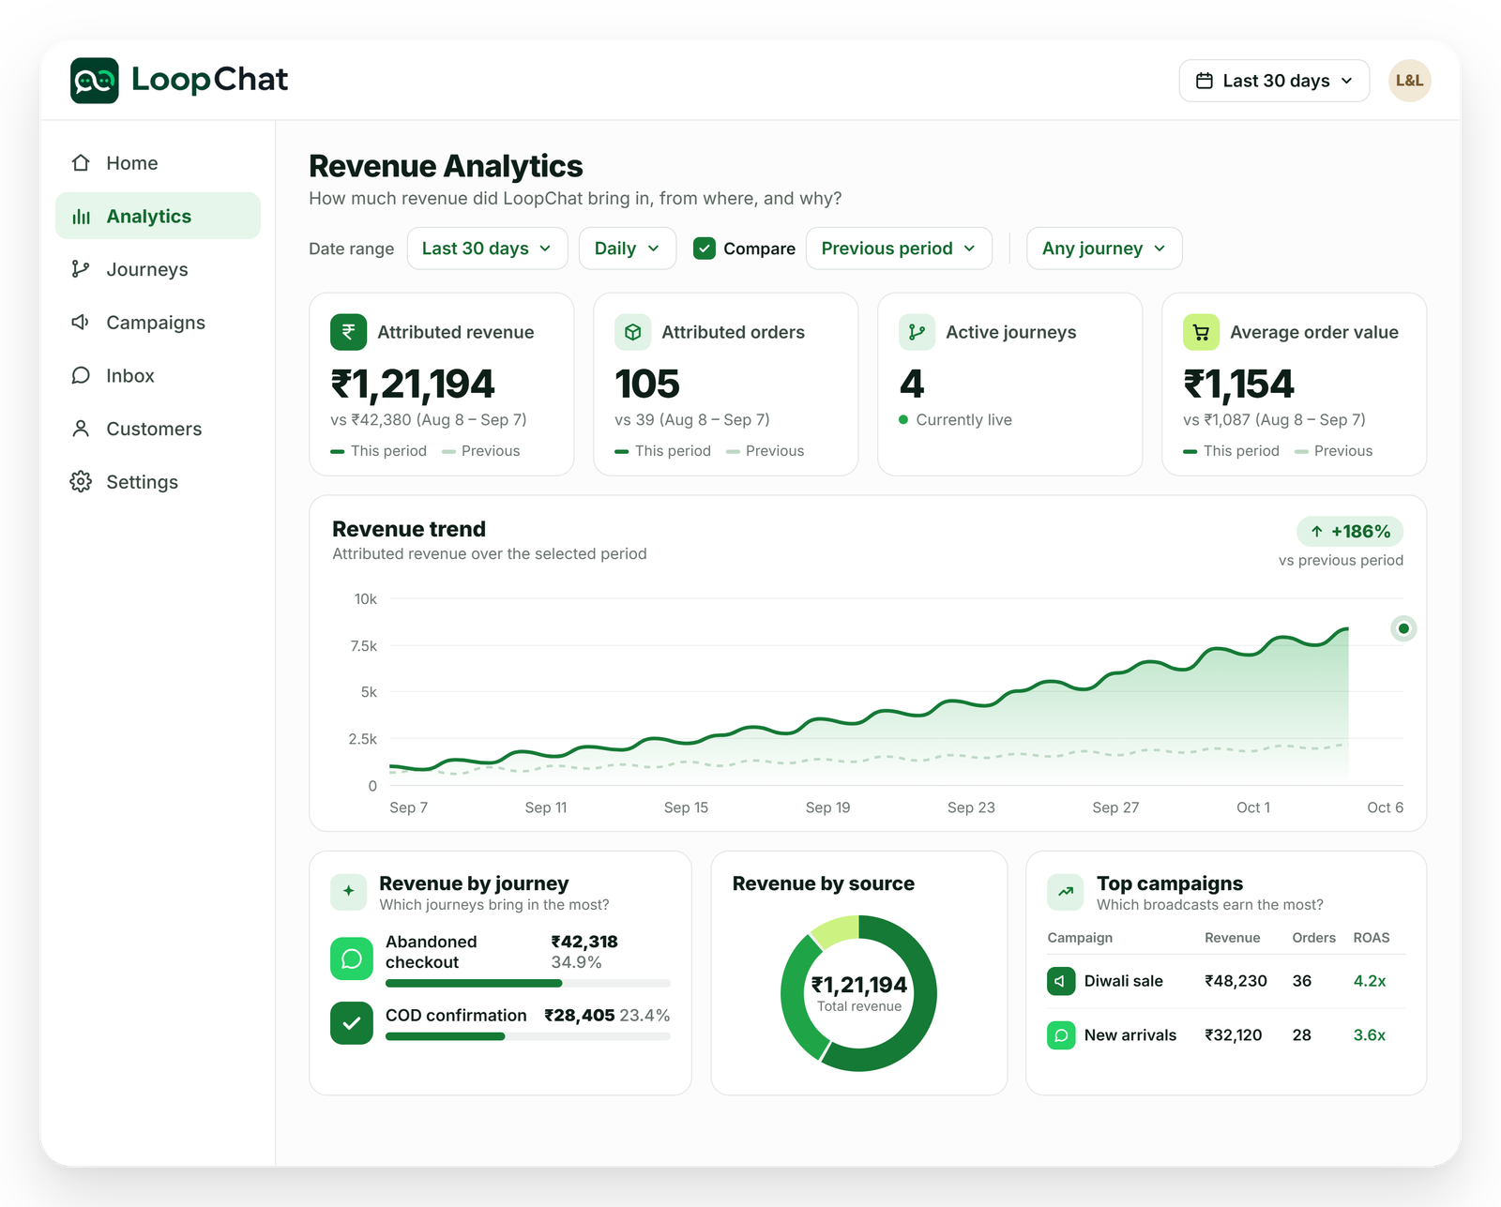The image size is (1501, 1207).
Task: Click the chat icon for Abandoned checkout
Action: coord(352,958)
